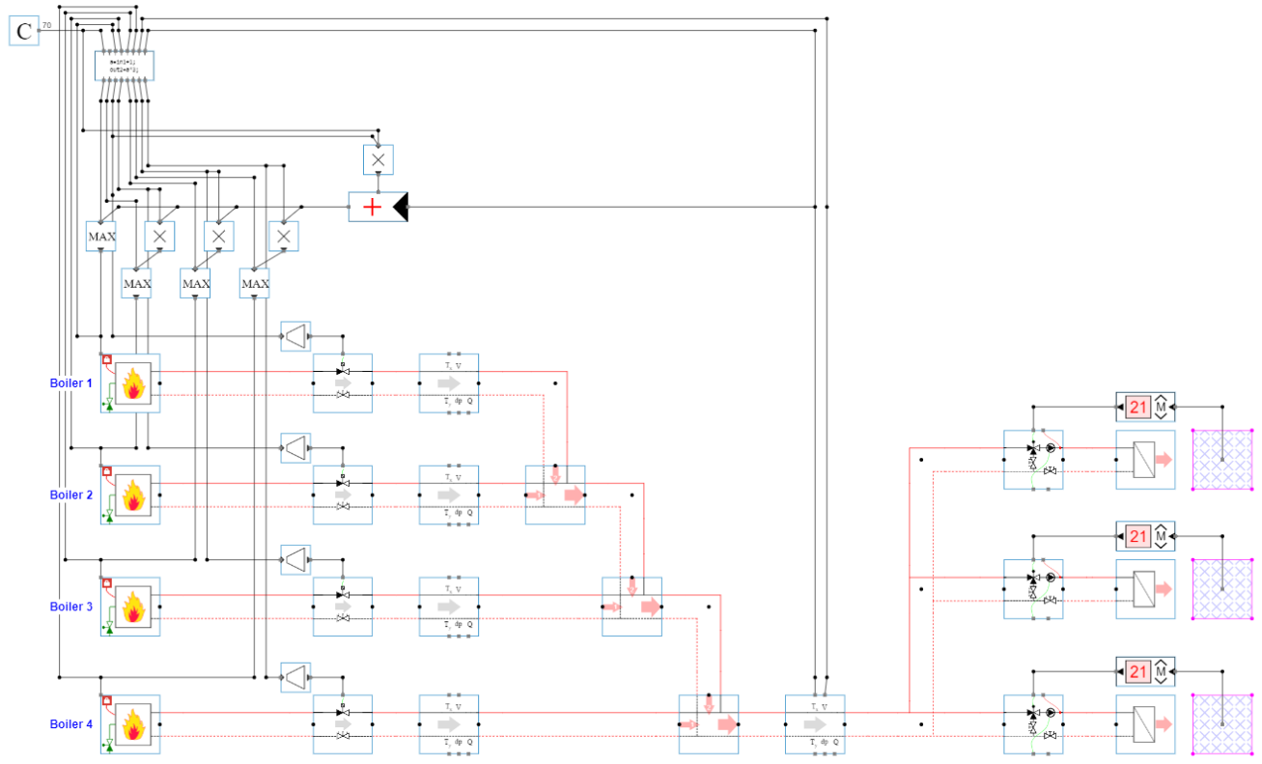Select the Boiler 4 flame icon
Screen dimensions: 1262x764
tap(134, 724)
